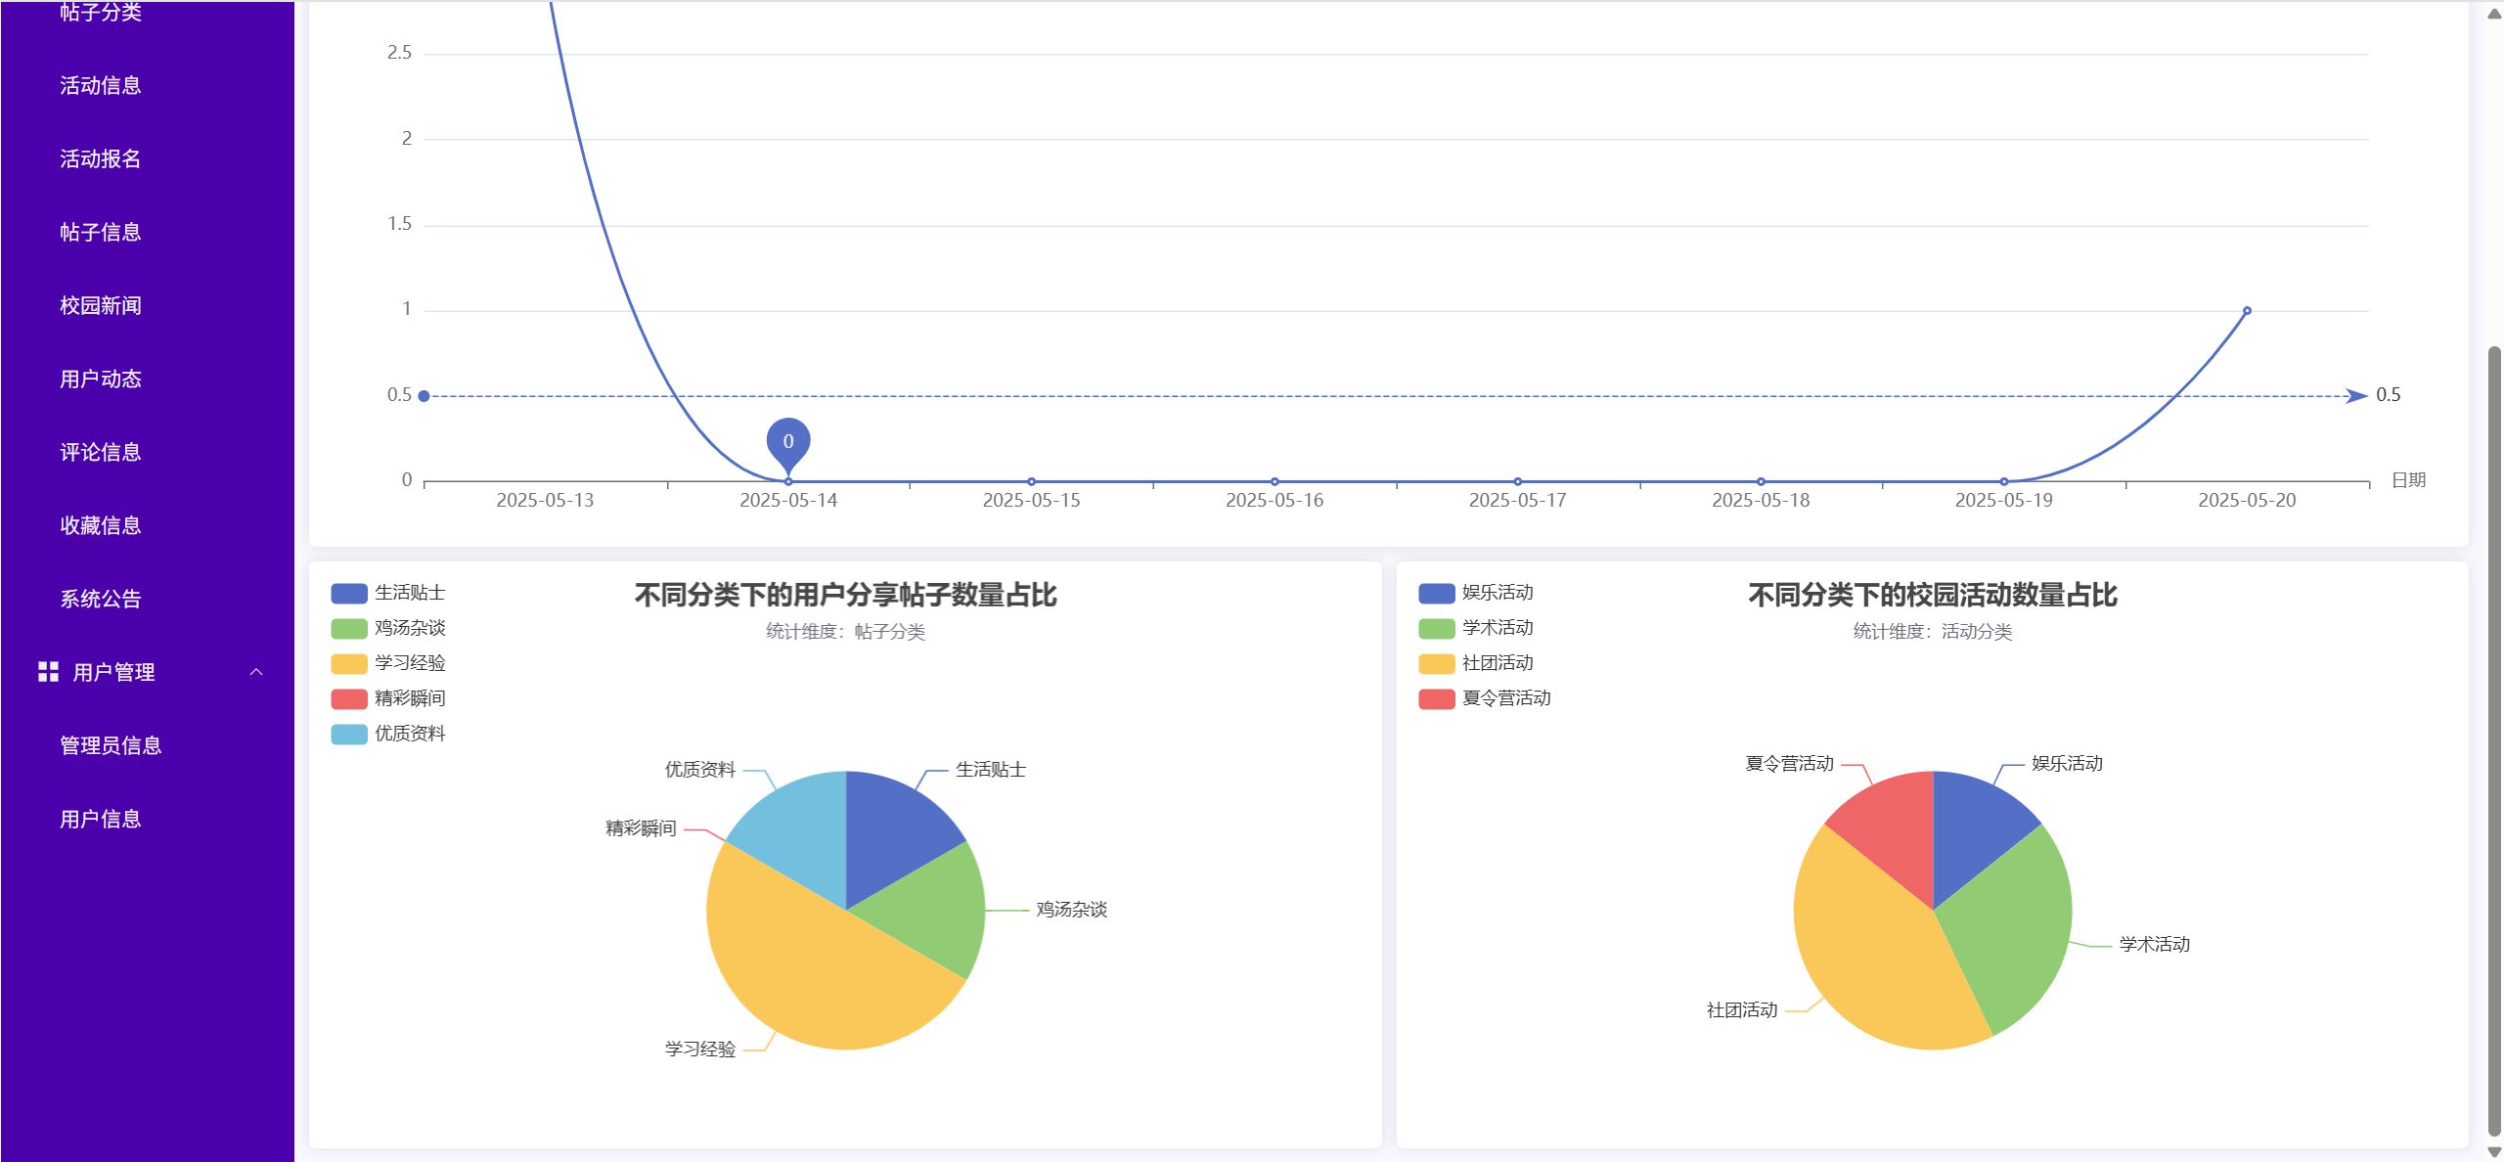The height and width of the screenshot is (1162, 2504).
Task: Open 系统公告 menu item
Action: [x=100, y=599]
